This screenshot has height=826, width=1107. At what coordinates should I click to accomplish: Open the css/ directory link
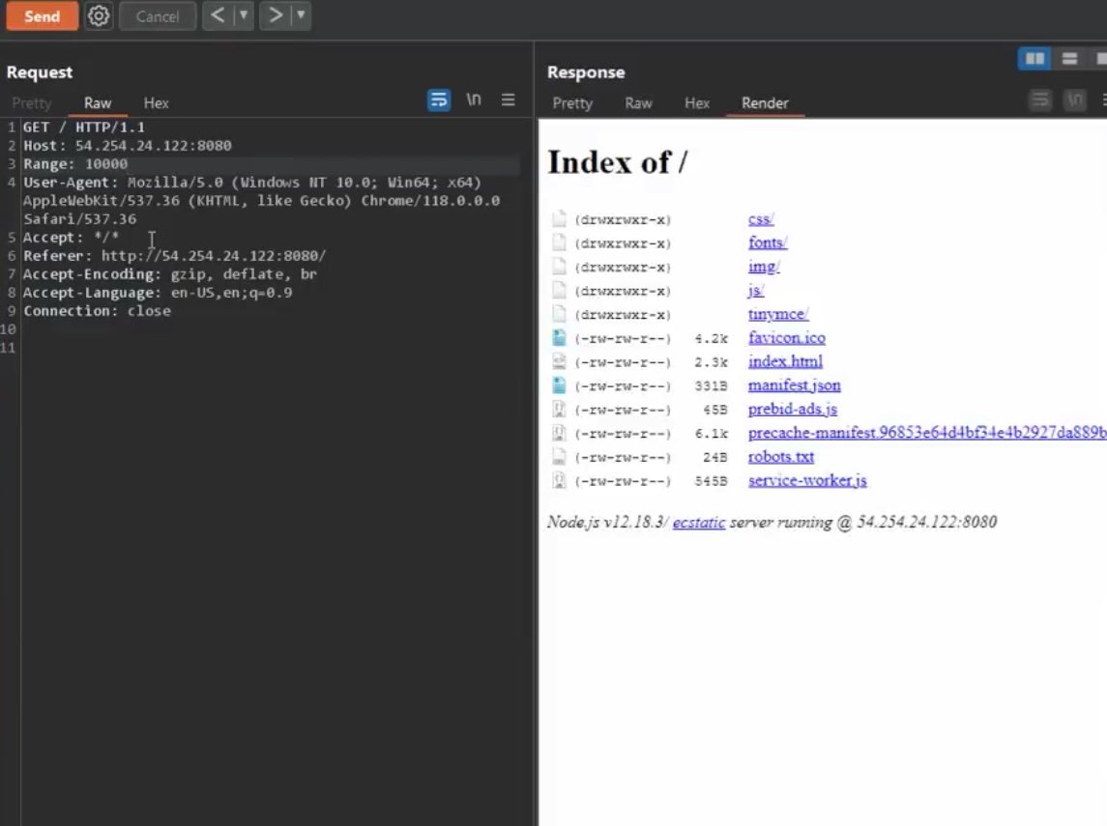coord(761,219)
